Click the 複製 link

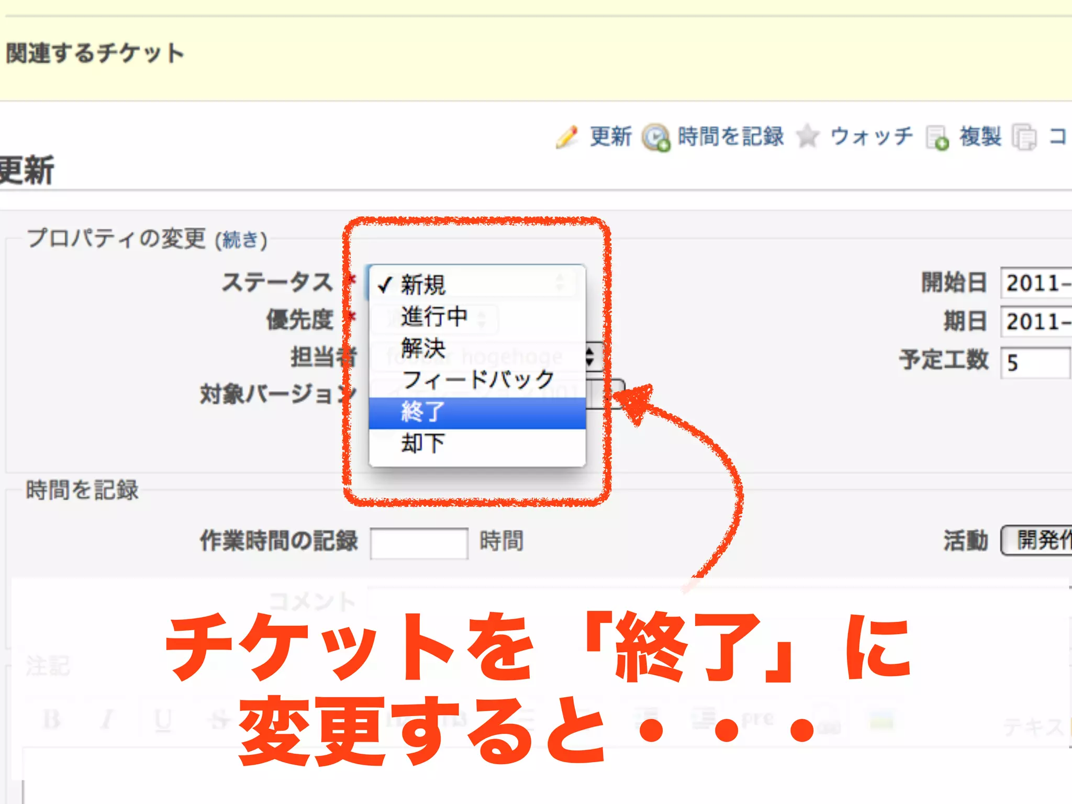click(980, 137)
